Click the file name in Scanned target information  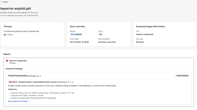(144, 34)
